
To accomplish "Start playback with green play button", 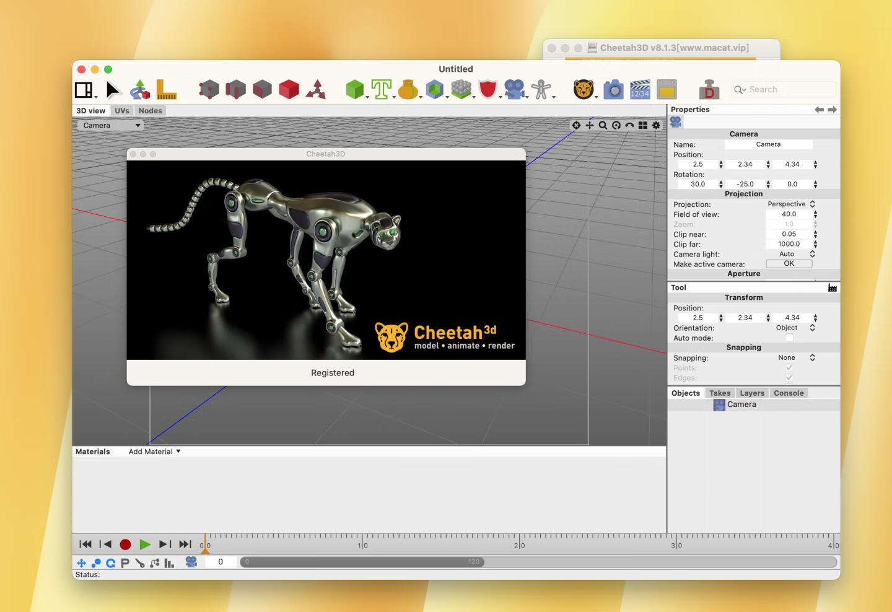I will pyautogui.click(x=145, y=544).
